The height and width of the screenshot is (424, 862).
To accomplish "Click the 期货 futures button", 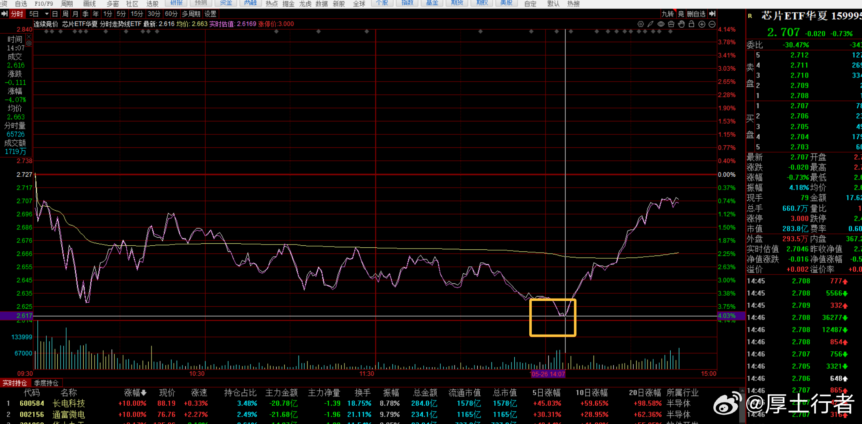I will pyautogui.click(x=457, y=3).
